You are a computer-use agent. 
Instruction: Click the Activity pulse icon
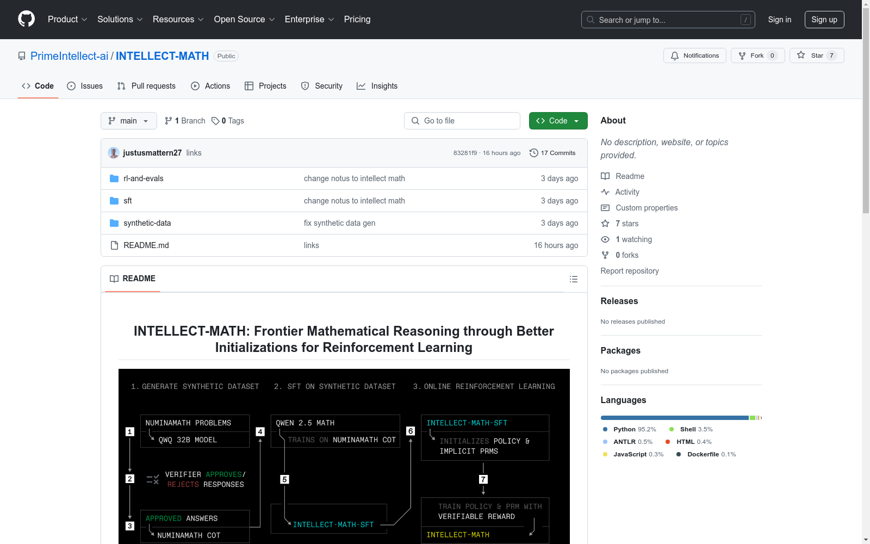pos(605,192)
